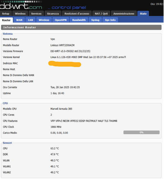
Task: Open the OpenVPN status sub-tab
Action: tap(61, 20)
